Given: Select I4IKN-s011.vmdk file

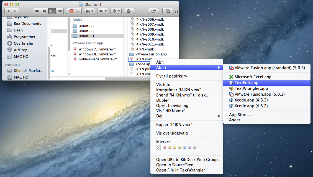Looking at the screenshot, I should click(150, 44).
